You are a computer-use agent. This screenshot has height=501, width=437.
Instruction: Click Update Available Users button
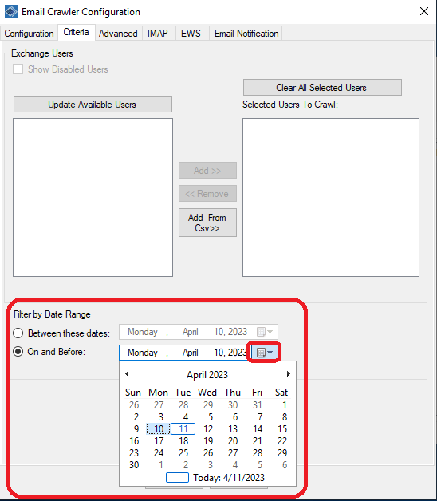point(93,105)
